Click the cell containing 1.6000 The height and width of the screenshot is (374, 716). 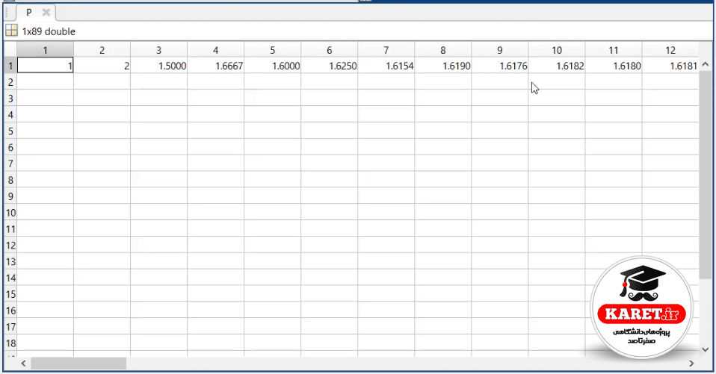pos(273,66)
